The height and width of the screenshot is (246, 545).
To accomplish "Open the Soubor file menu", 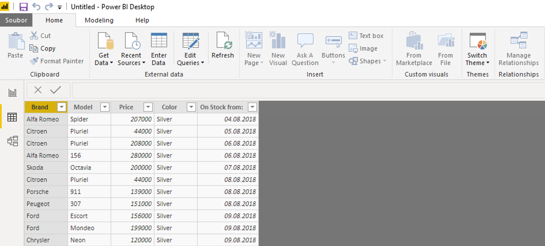I will [x=16, y=20].
